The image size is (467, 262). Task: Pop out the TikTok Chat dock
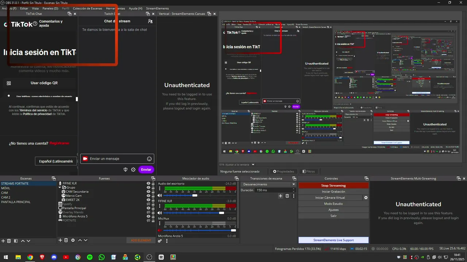click(x=69, y=14)
